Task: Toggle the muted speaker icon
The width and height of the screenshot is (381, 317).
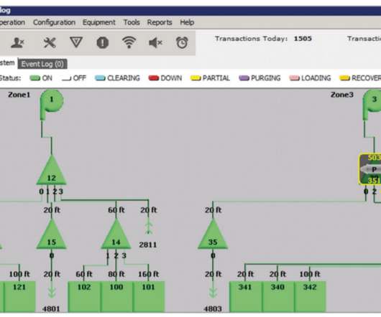Action: [155, 43]
